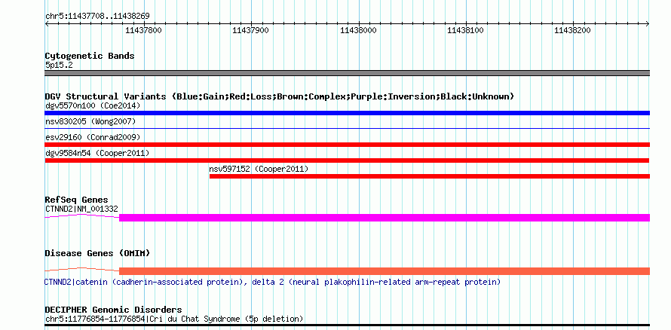This screenshot has width=671, height=330.
Task: Open the dgv9584n54 (Cooper2011) label
Action: pyautogui.click(x=97, y=153)
